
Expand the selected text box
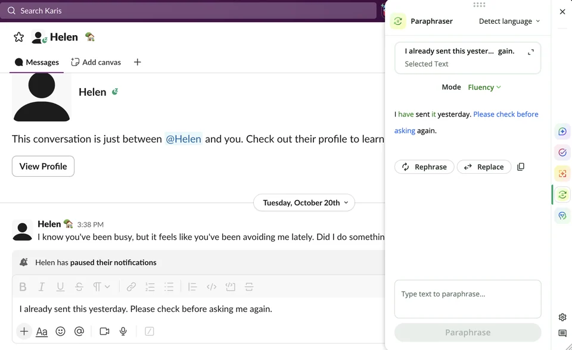(531, 52)
